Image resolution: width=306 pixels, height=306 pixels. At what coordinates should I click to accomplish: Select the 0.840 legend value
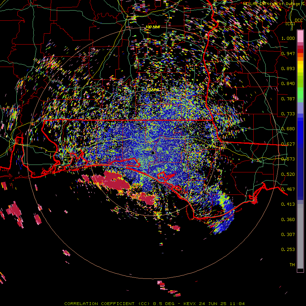point(288,84)
